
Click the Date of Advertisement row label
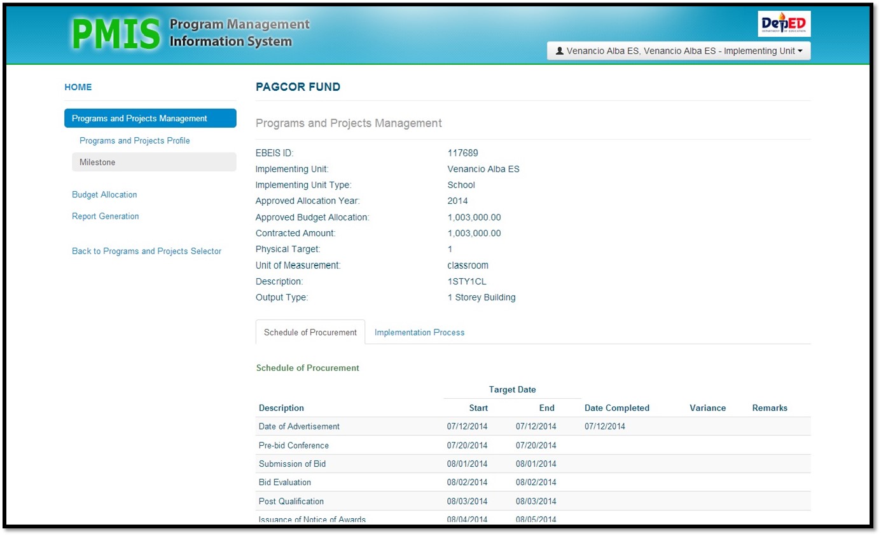click(299, 426)
